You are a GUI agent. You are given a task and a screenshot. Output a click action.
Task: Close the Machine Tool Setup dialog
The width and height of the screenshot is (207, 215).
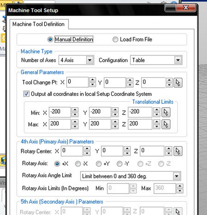point(186,8)
